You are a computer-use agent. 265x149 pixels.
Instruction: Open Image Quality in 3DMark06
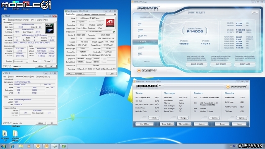pos(167,124)
